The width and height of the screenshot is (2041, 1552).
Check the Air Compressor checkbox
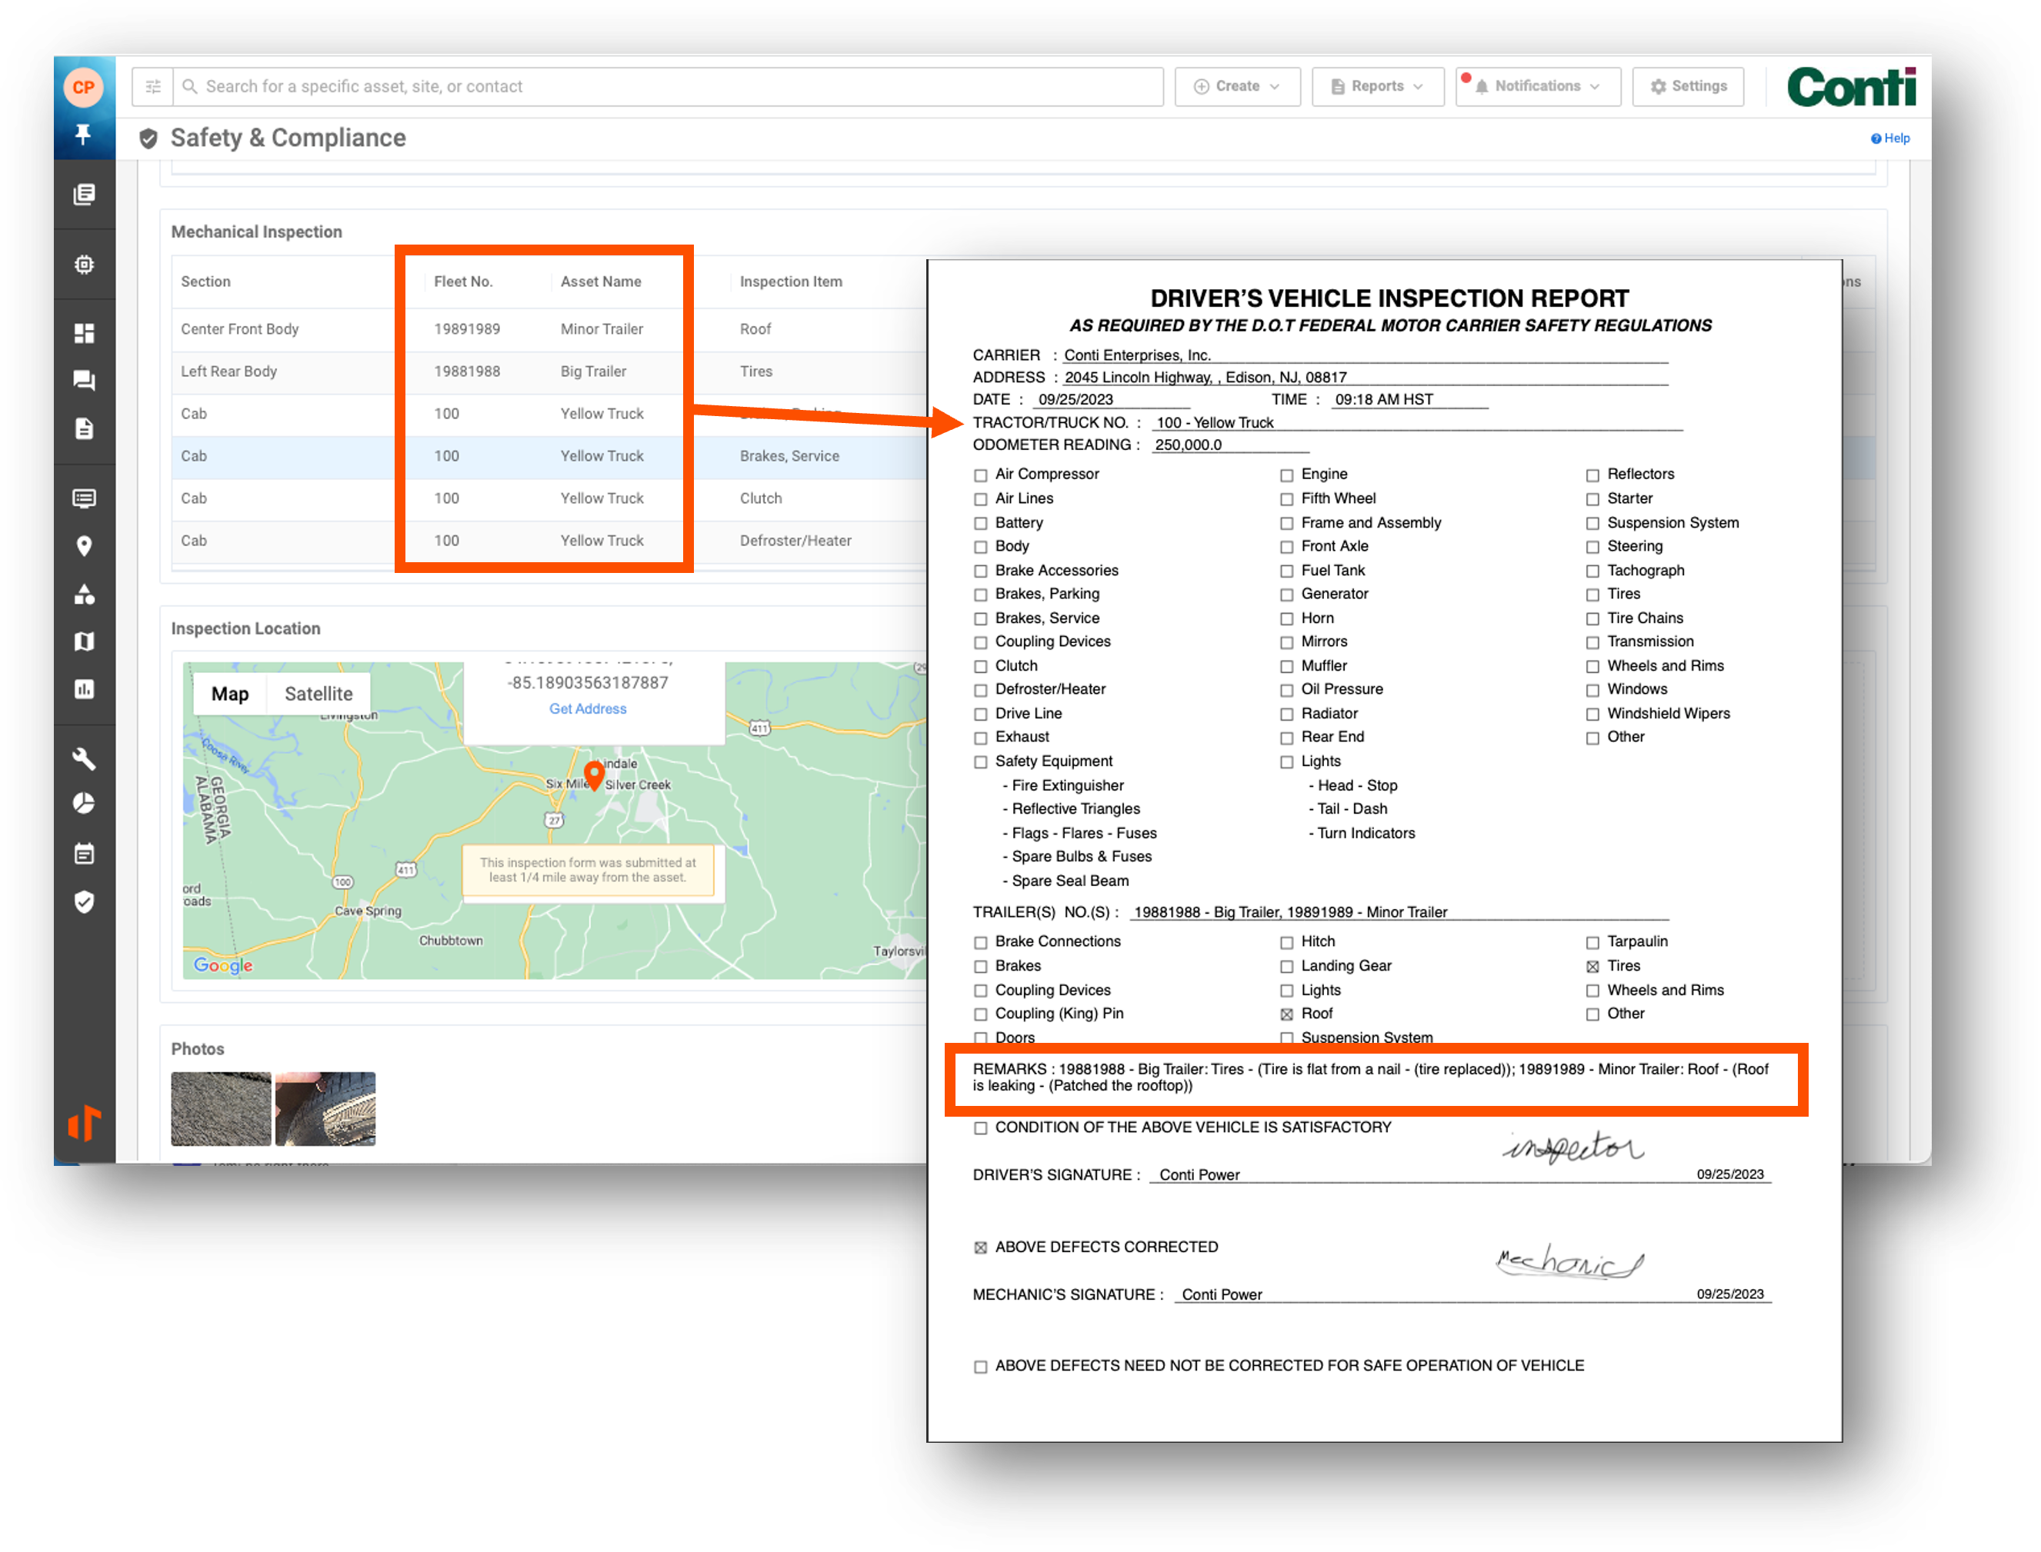point(980,475)
